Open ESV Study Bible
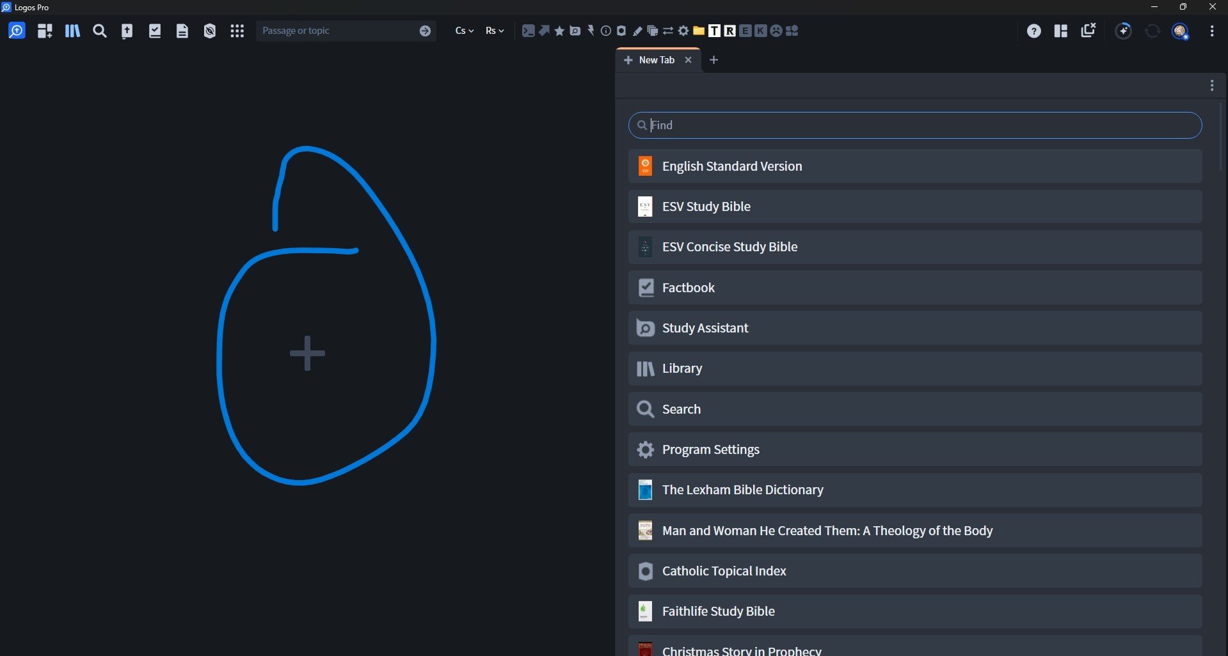This screenshot has height=656, width=1228. click(x=915, y=207)
